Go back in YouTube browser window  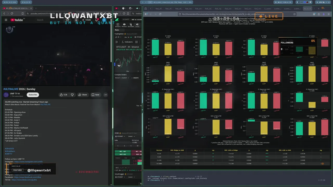pyautogui.click(x=4, y=14)
